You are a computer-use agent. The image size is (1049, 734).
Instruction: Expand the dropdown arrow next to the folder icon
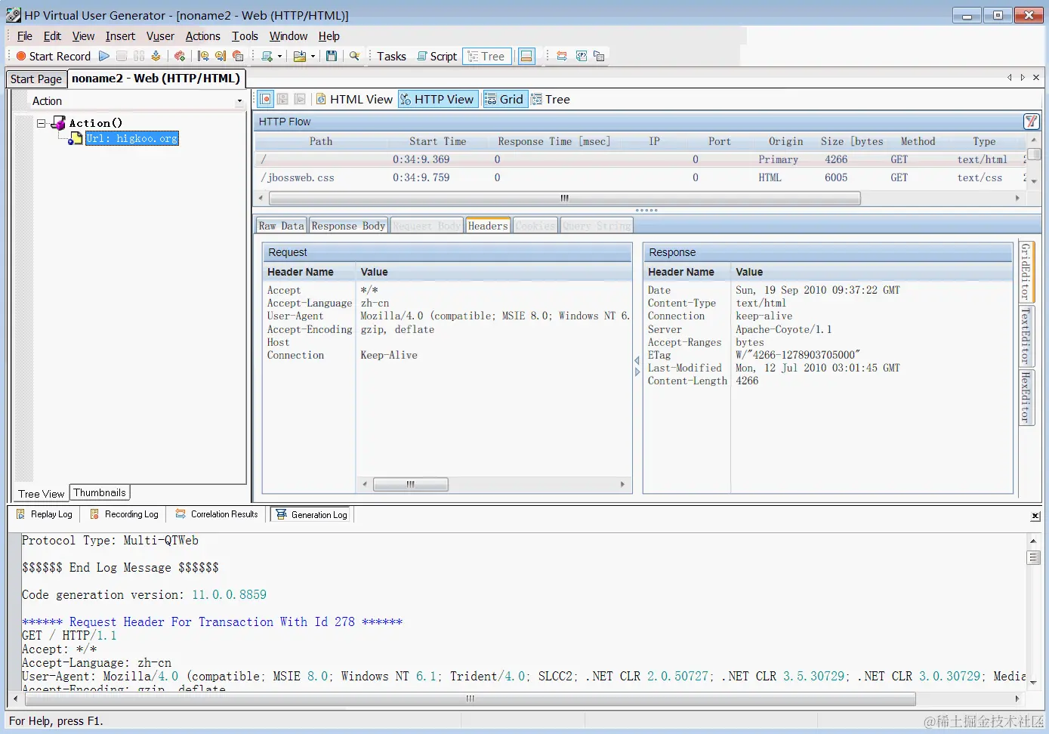coord(313,56)
